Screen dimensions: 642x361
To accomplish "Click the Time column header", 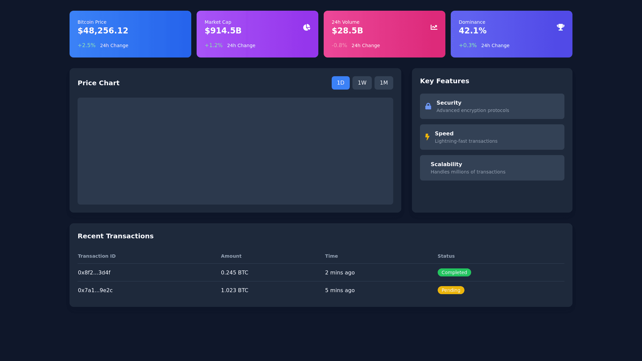I will [331, 256].
